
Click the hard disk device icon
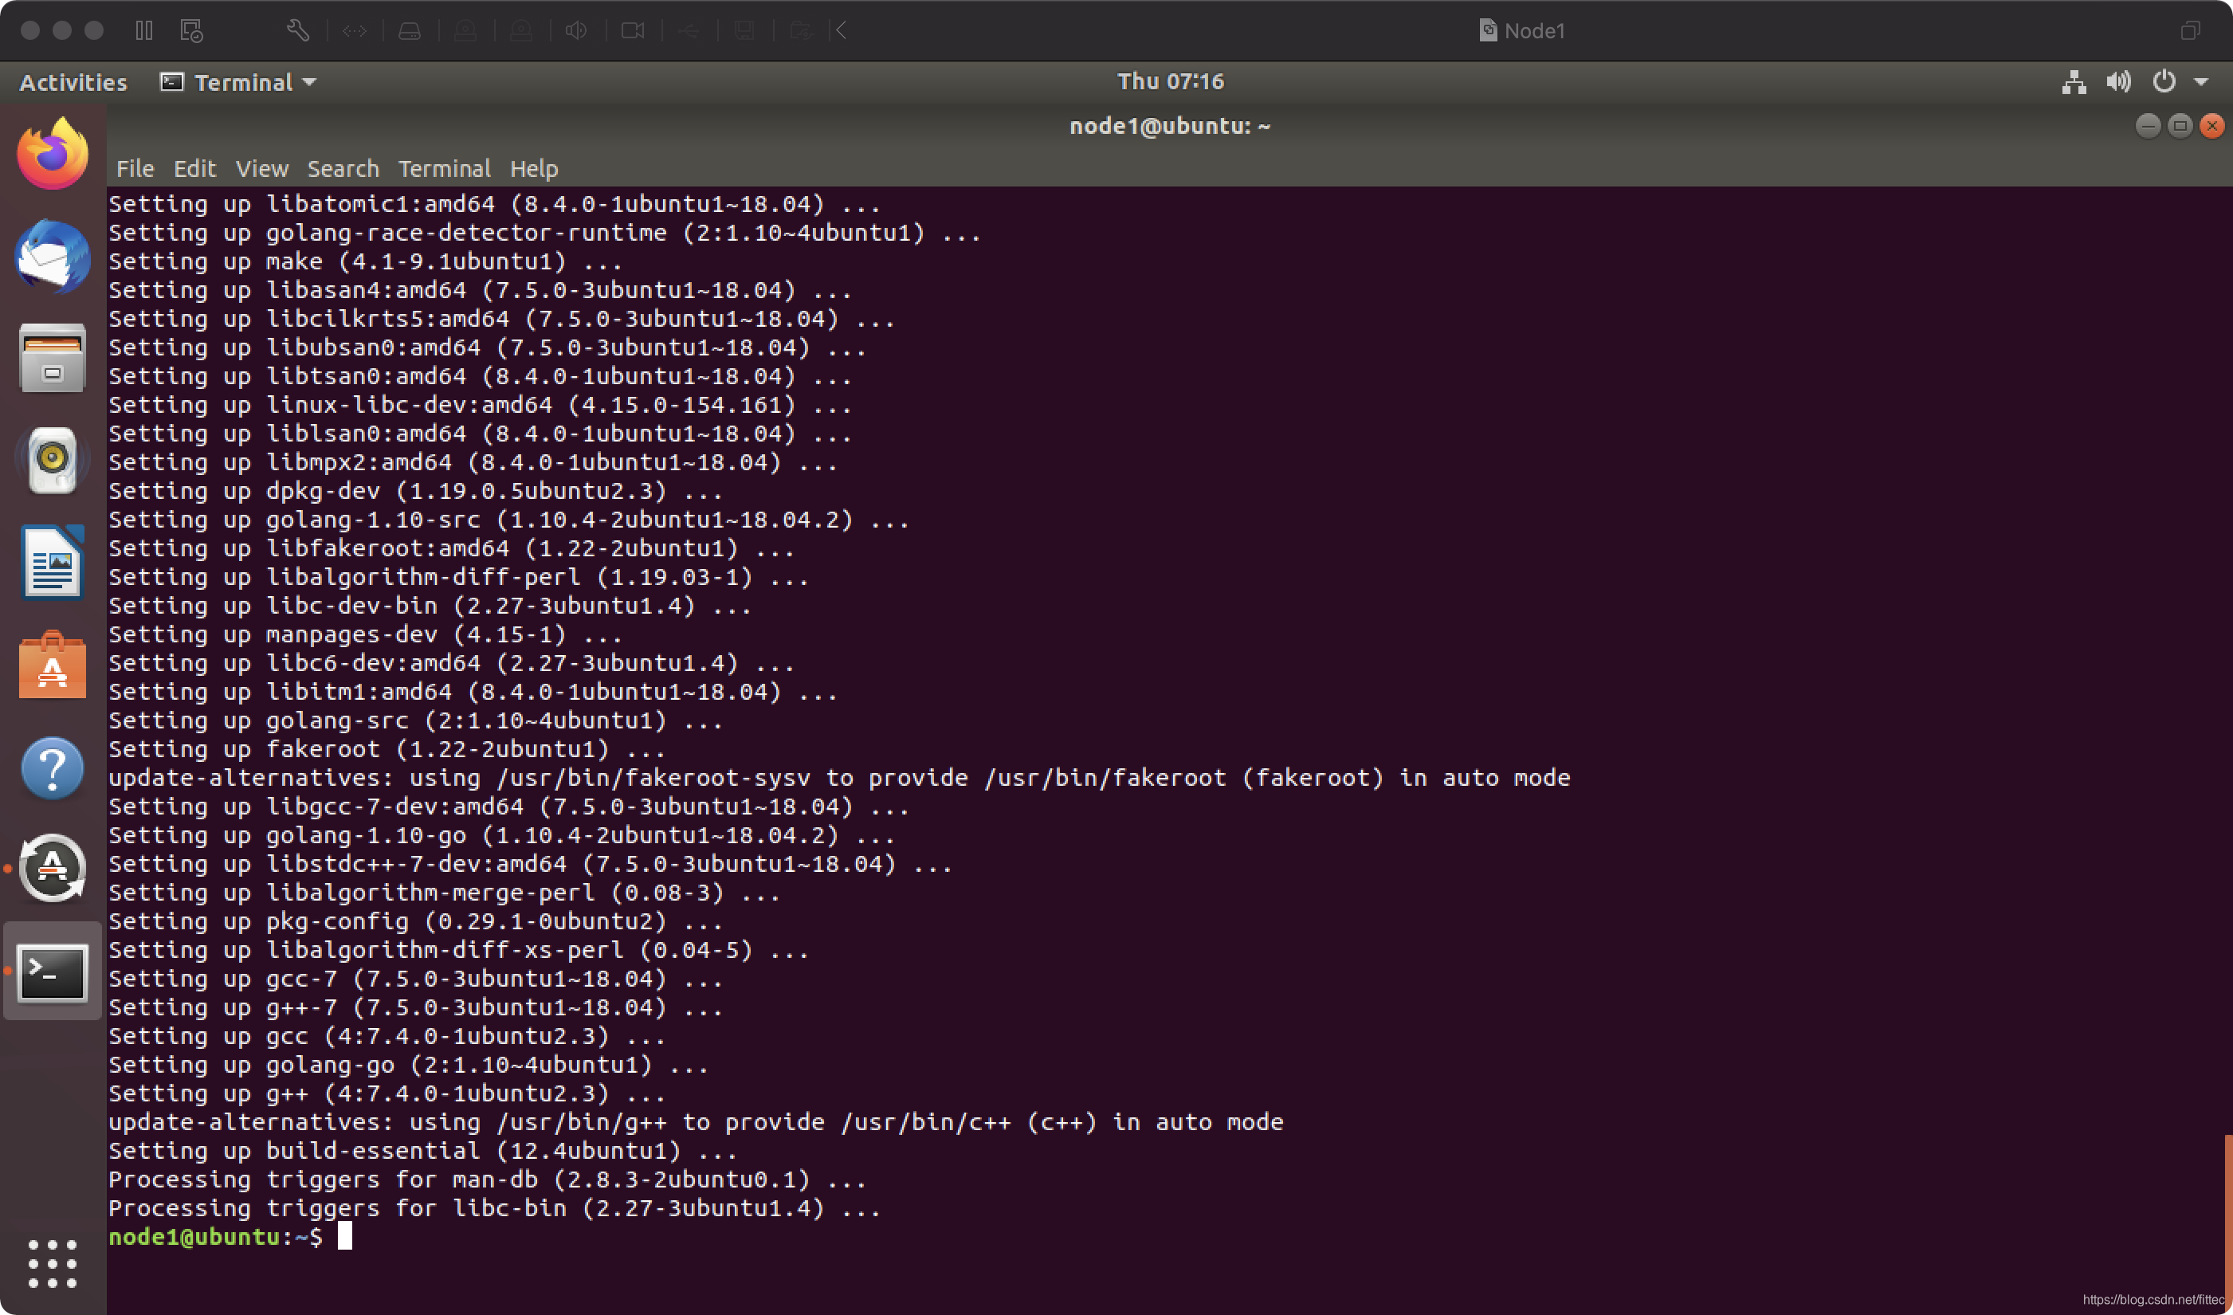tap(410, 31)
